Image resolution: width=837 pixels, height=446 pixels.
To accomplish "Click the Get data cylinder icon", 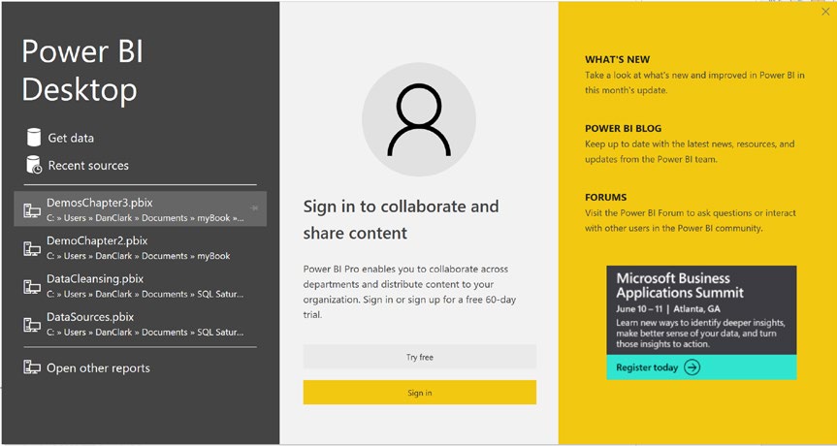I will click(34, 137).
